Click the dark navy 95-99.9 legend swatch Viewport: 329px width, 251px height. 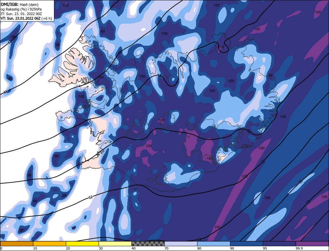click(279, 244)
